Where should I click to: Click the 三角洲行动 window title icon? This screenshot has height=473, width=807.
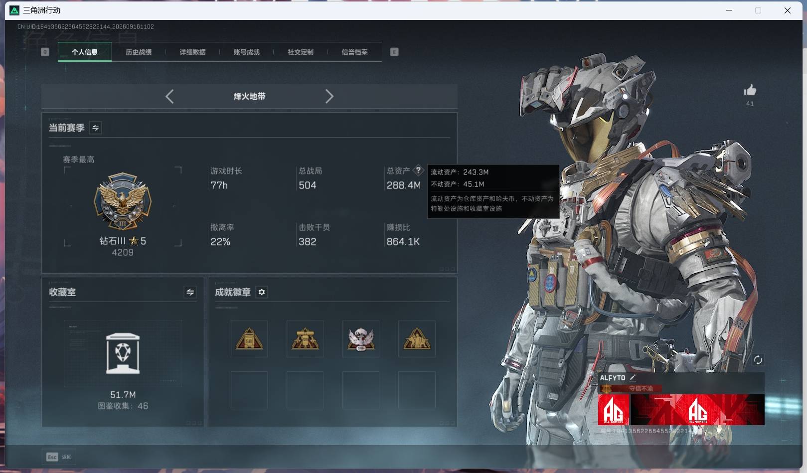click(14, 10)
